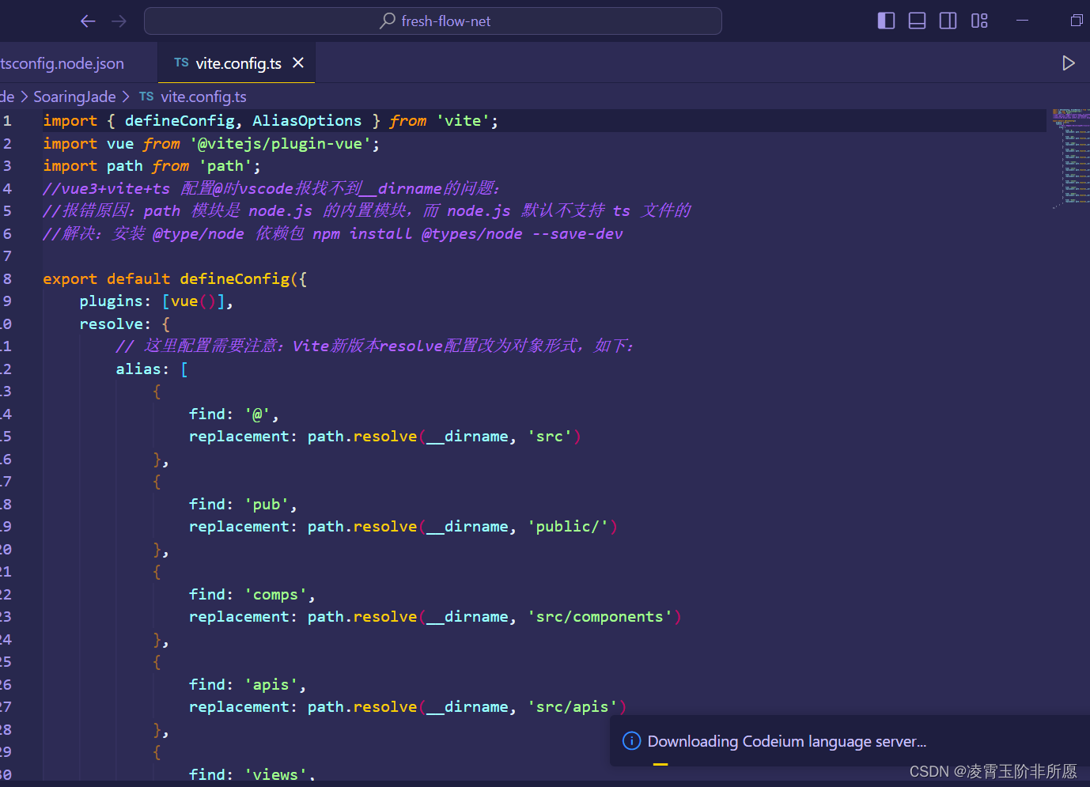The height and width of the screenshot is (787, 1090).
Task: Click the AliasOptions import identifier
Action: [307, 121]
